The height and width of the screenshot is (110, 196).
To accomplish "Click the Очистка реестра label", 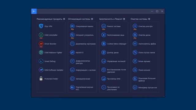I will 145,26.
